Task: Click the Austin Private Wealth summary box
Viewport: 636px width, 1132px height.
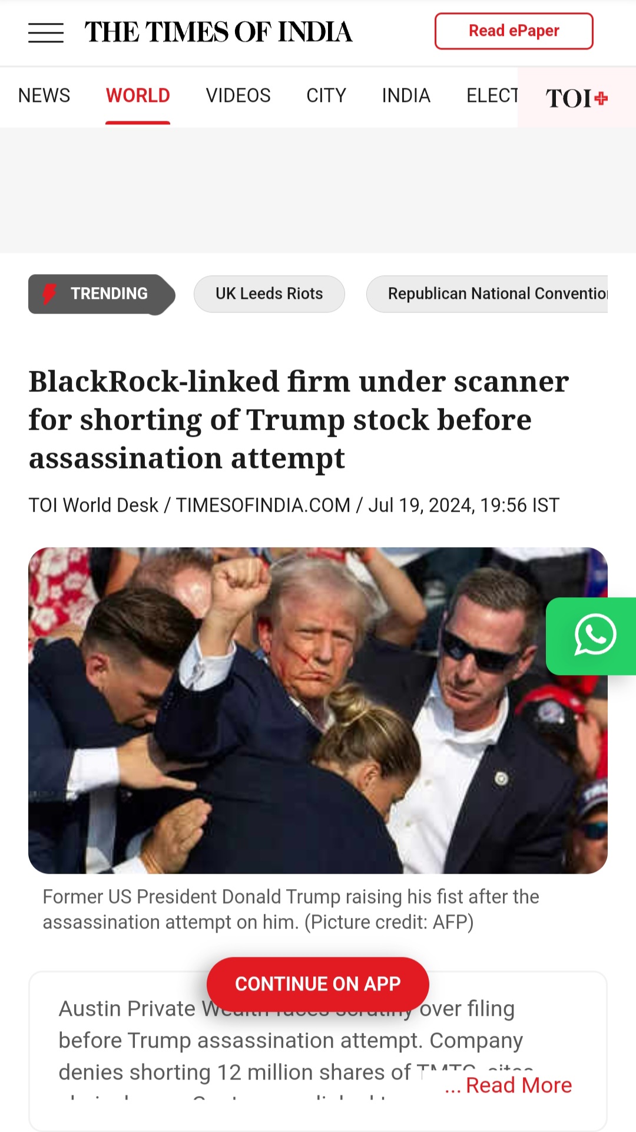Action: [x=318, y=1051]
